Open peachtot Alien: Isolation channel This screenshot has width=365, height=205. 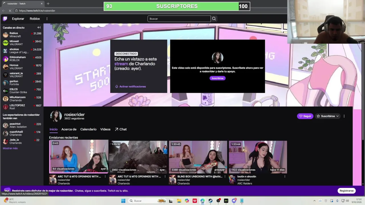point(22,125)
